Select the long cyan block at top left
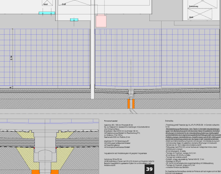Viewport: 221px width, 174px height. click(x=47, y=13)
